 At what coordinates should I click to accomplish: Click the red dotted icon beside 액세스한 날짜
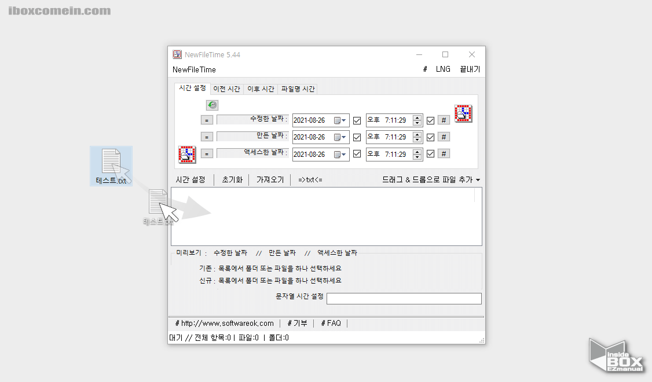[x=186, y=154]
